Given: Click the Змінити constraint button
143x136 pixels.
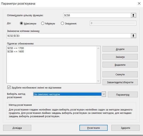Looking at the screenshot, I should pyautogui.click(x=120, y=57).
